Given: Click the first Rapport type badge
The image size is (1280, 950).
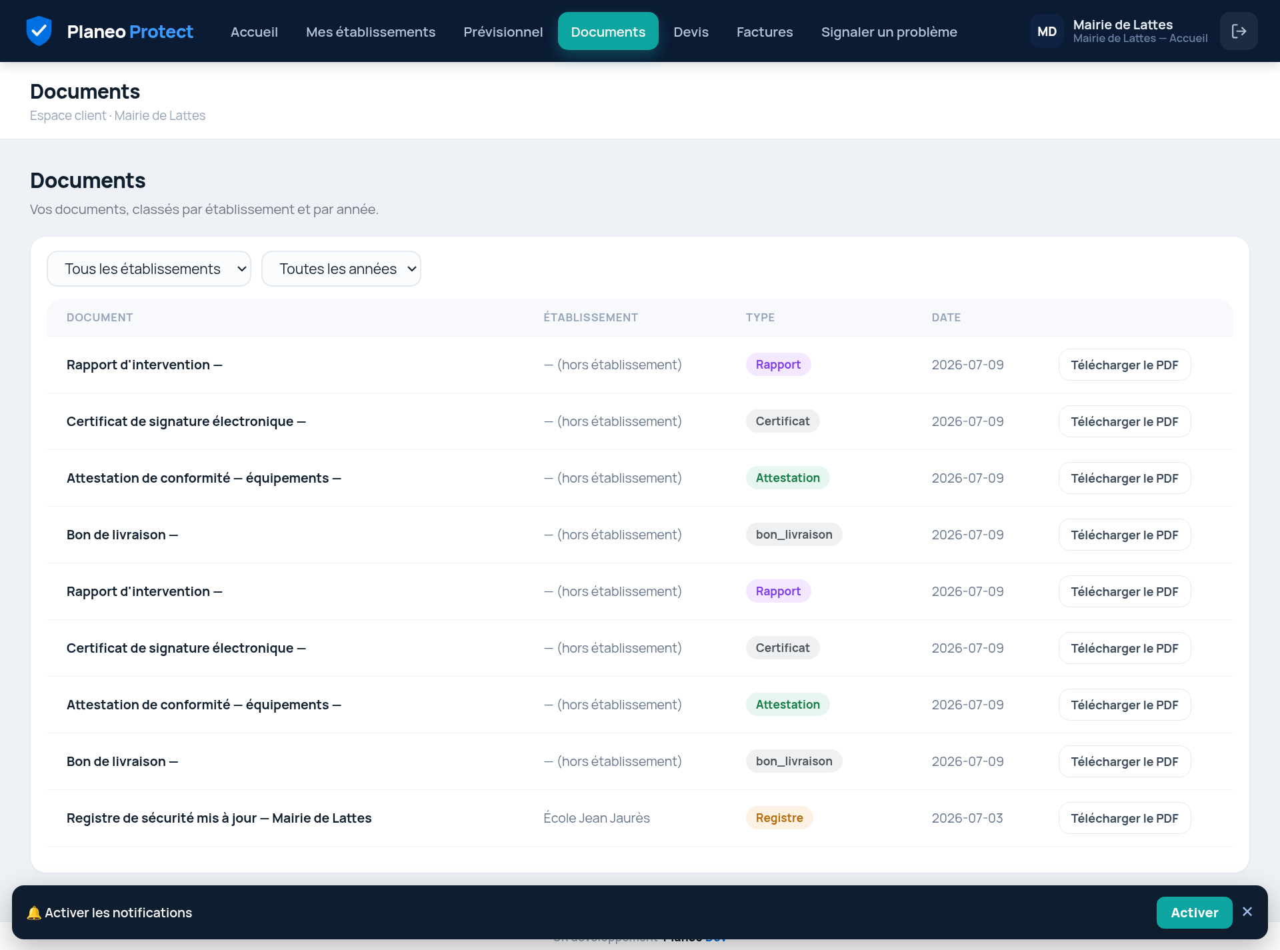Looking at the screenshot, I should (778, 365).
